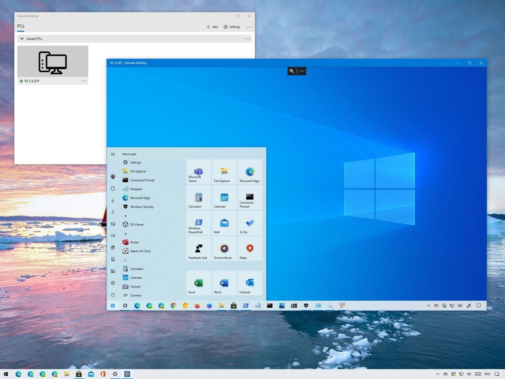This screenshot has height=379, width=505.
Task: Select the 10.1.4.201 saved PC thumbnail
Action: tap(53, 62)
